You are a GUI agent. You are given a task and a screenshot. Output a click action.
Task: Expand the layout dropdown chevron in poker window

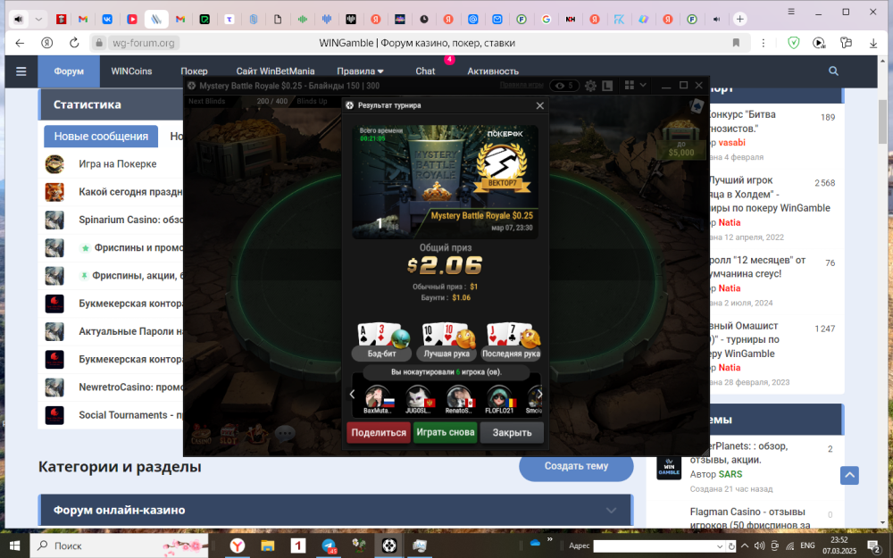(643, 86)
